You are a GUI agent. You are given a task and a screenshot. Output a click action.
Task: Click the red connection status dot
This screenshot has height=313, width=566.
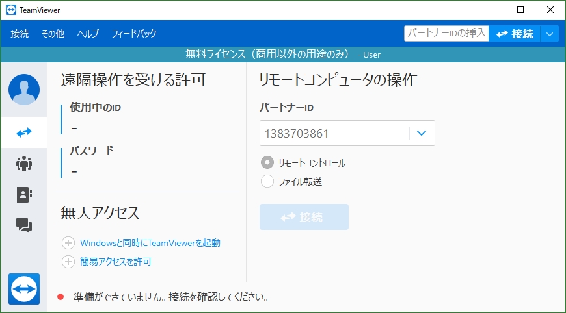61,297
